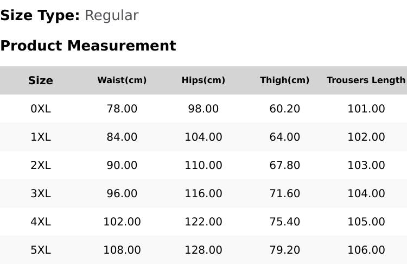
Task: Click the Size column header
Action: pos(41,80)
